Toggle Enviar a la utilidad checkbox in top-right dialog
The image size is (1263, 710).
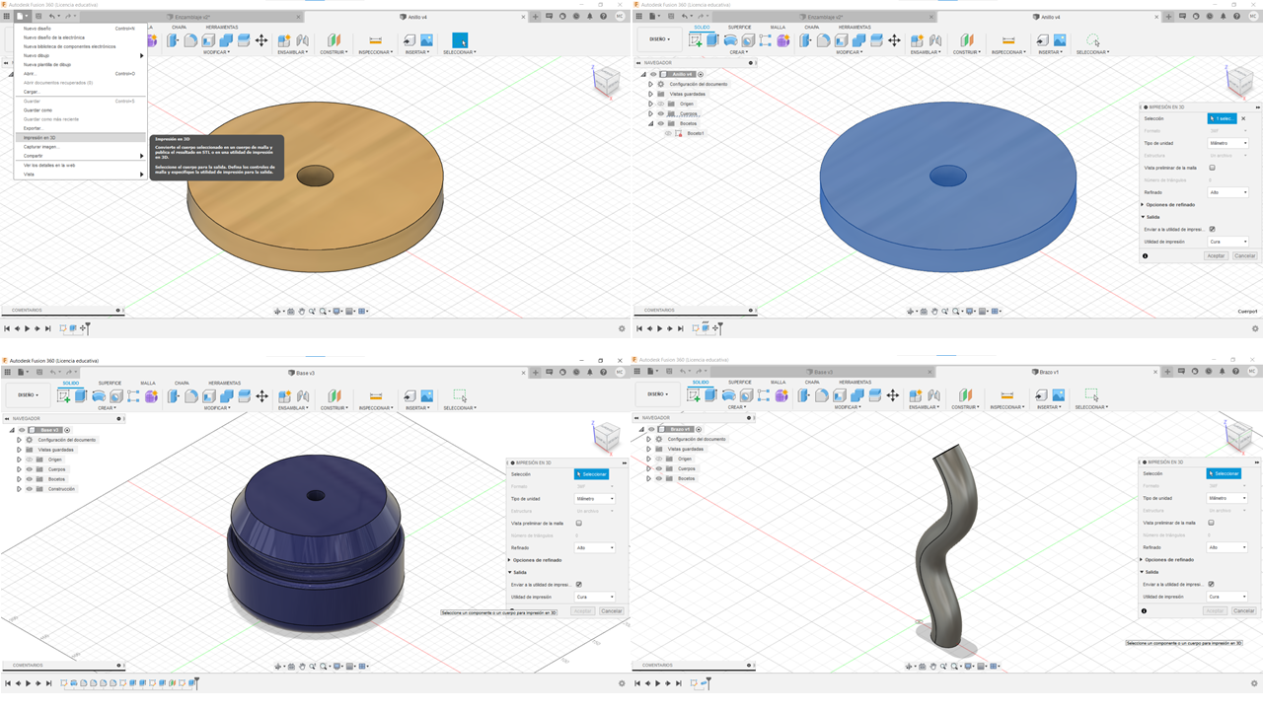pyautogui.click(x=1212, y=229)
